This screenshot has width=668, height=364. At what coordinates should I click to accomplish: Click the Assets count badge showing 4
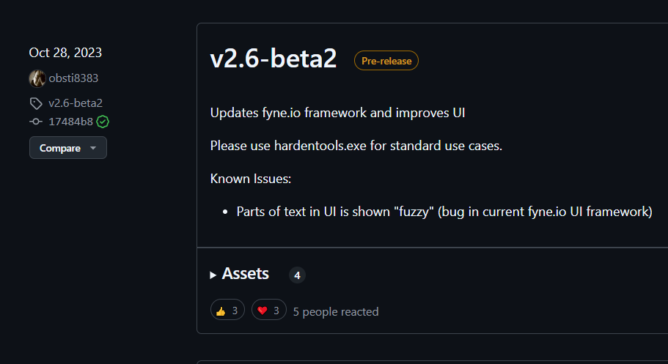click(x=297, y=275)
